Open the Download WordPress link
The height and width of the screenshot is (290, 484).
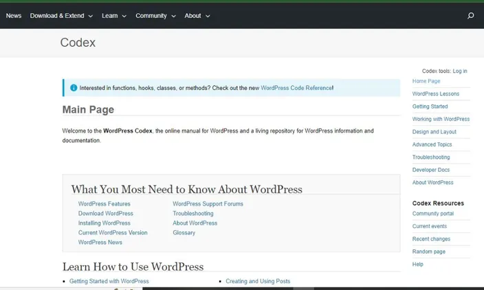click(x=106, y=214)
